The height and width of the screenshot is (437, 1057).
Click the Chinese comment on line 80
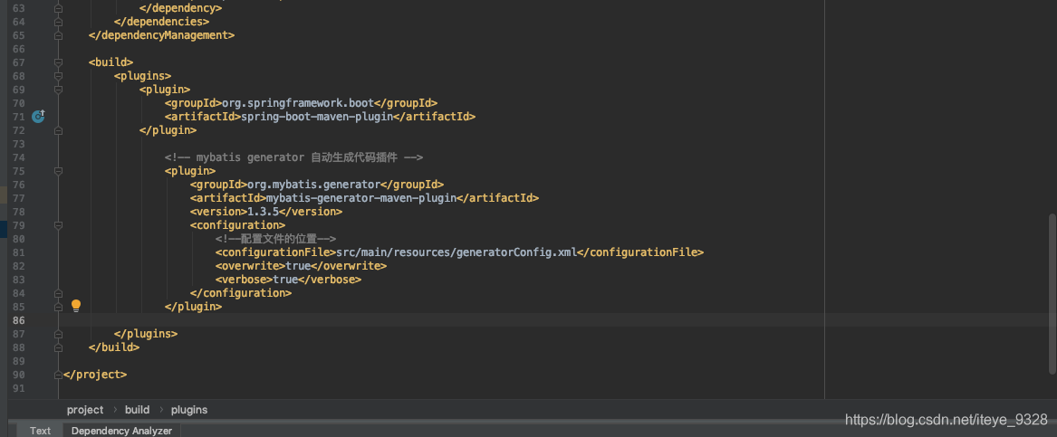pos(275,239)
